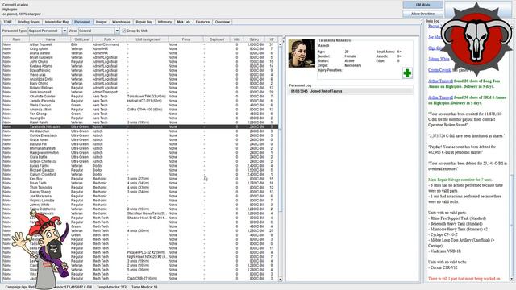Screen dimensions: 516x290
Task: Select the John Chuks row
Action: [x=139, y=61]
